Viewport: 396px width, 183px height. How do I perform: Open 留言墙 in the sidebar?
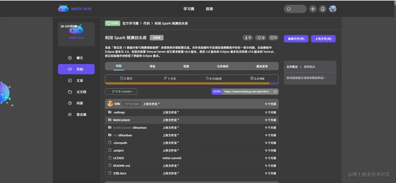click(76, 115)
